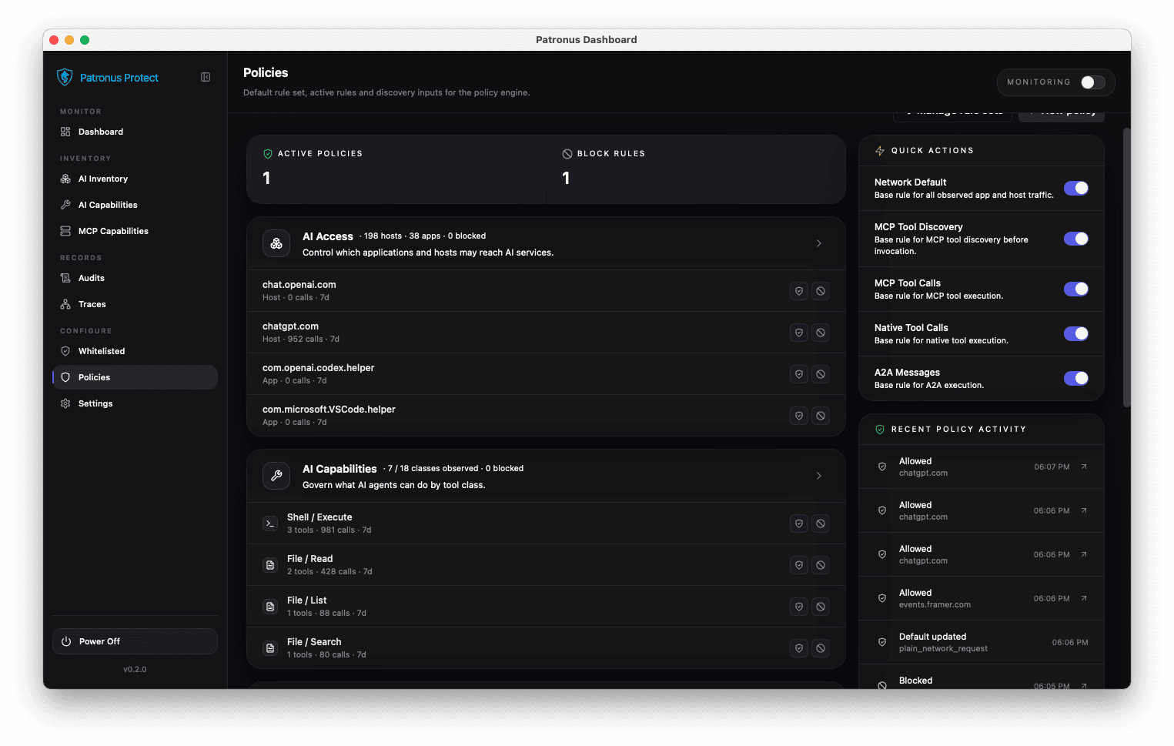Image resolution: width=1174 pixels, height=746 pixels.
Task: Select the com.microsoft.VSCode.helper app name
Action: coord(329,410)
